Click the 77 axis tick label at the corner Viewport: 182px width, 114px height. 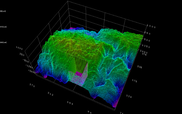pos(122,113)
